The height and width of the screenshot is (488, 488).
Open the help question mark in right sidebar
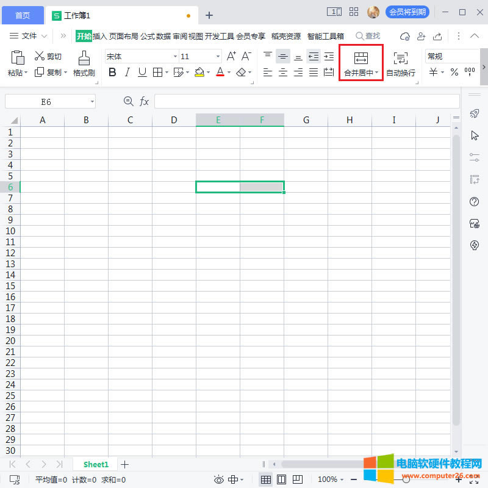pos(475,202)
